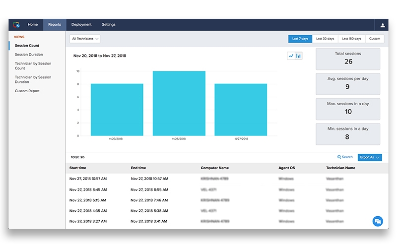Open the Export As dropdown

point(370,157)
